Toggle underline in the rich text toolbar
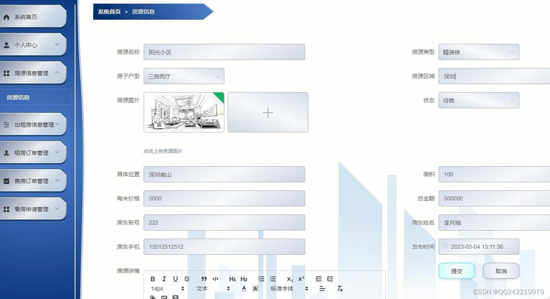550x299 pixels. coord(176,278)
